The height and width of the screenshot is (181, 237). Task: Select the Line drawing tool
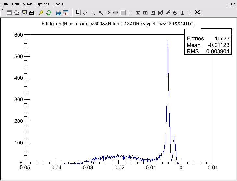(93, 13)
